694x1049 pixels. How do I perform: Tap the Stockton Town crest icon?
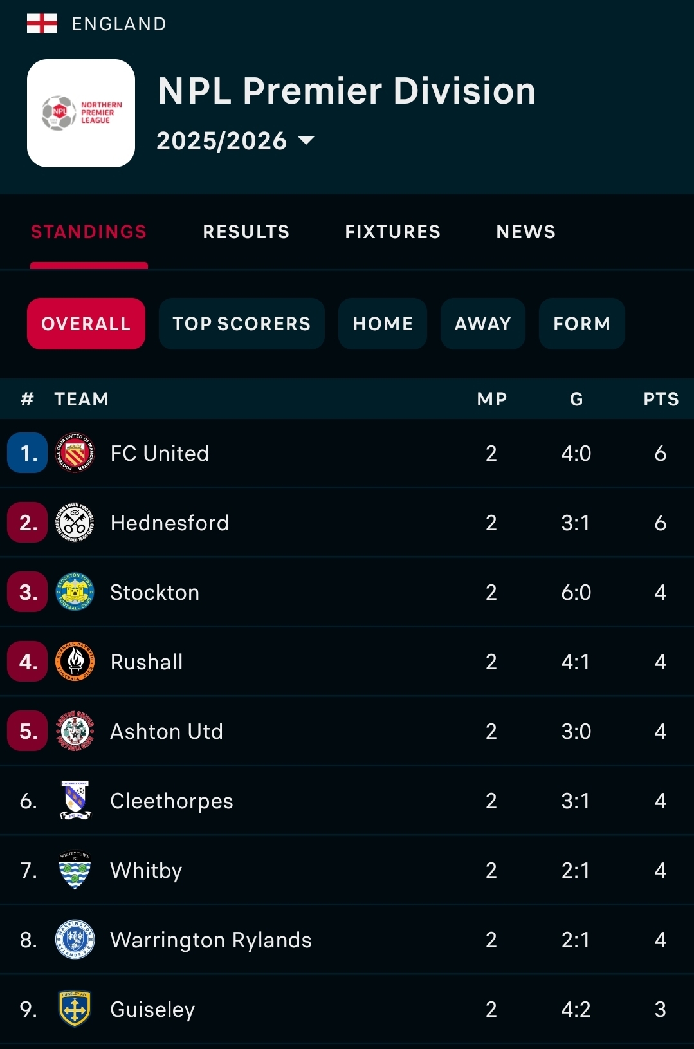[x=75, y=592]
